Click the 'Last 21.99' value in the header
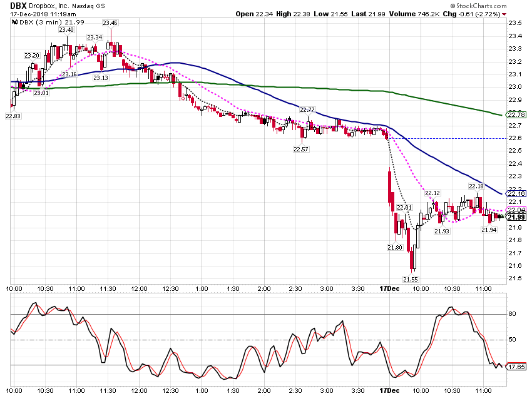Image resolution: width=532 pixels, height=396 pixels. point(368,14)
